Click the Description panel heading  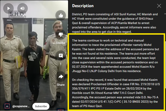pyautogui.click(x=83, y=6)
